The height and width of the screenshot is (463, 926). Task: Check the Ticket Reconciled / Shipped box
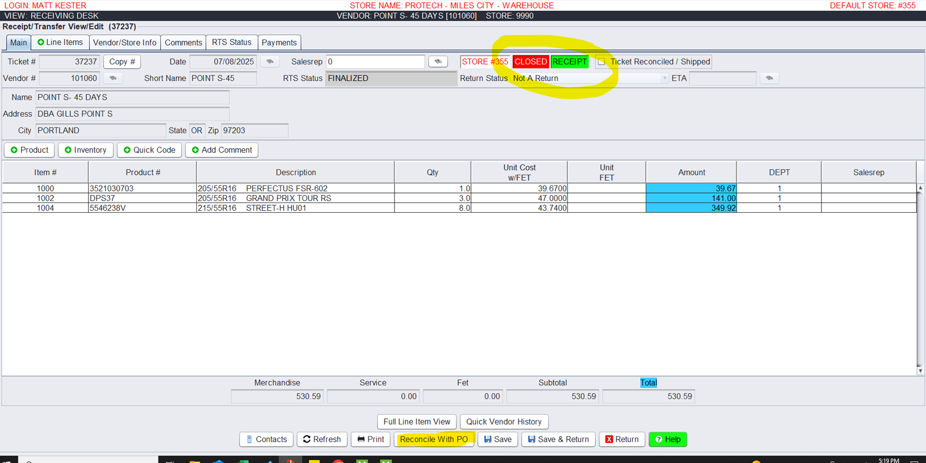[x=602, y=62]
